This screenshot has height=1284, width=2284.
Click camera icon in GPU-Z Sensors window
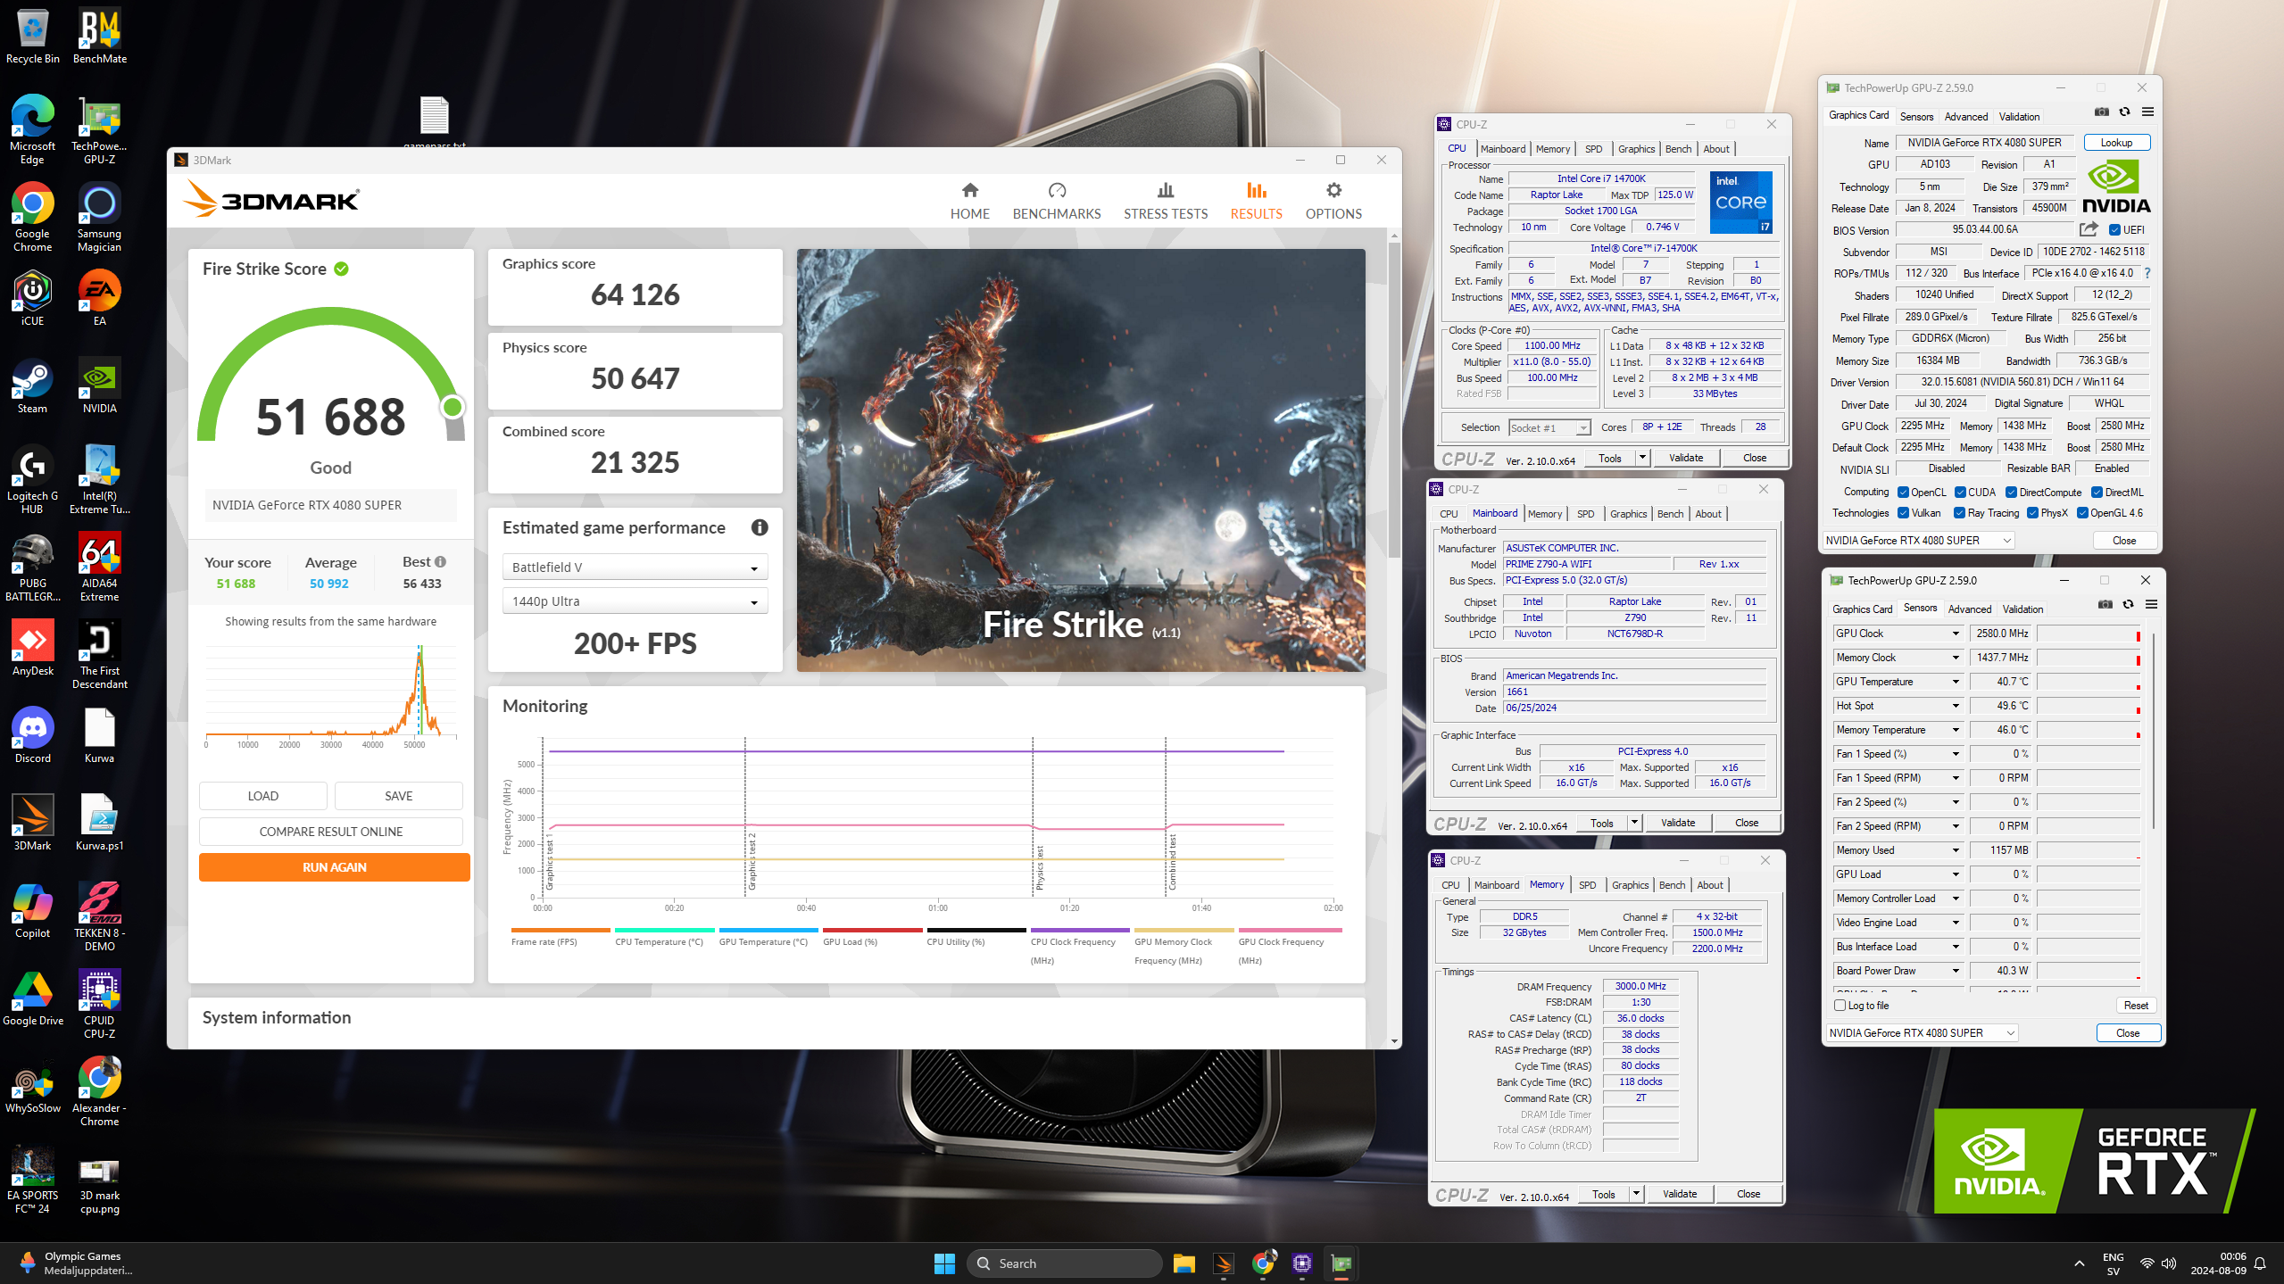pos(2105,604)
